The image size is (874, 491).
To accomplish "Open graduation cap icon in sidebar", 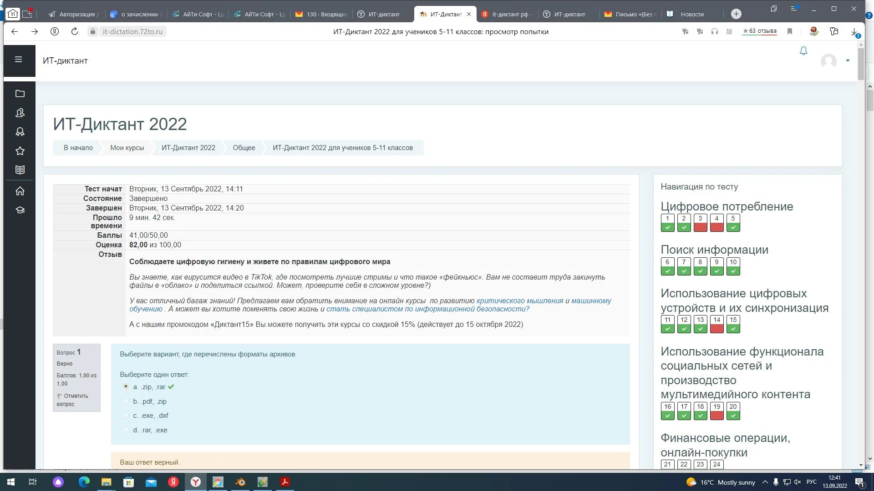I will (20, 210).
